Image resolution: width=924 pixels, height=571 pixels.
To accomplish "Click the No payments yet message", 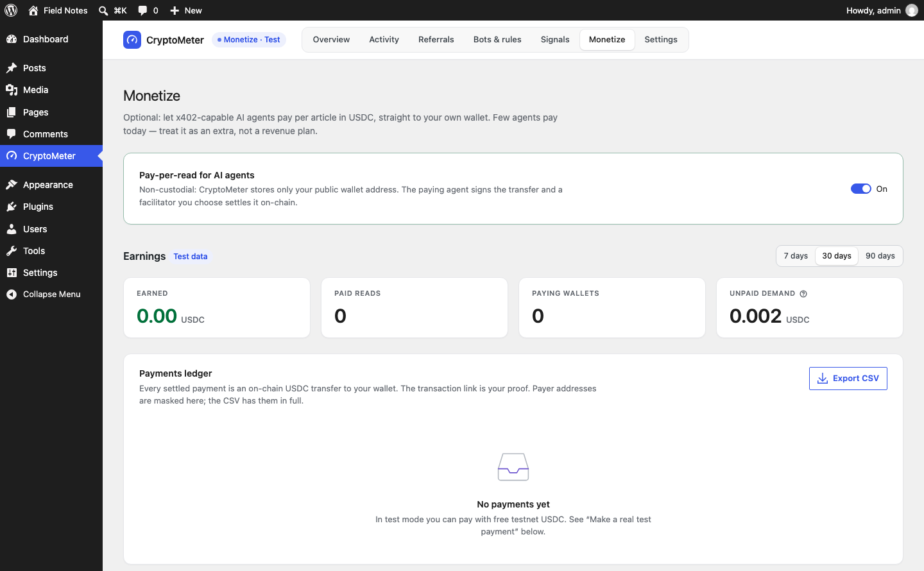I will (513, 504).
